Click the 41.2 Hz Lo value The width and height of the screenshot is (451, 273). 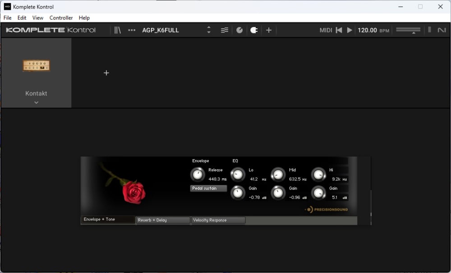tap(258, 179)
